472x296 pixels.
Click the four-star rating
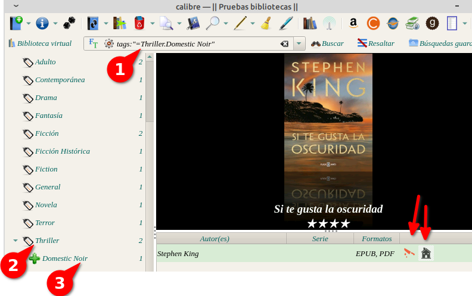pyautogui.click(x=328, y=223)
